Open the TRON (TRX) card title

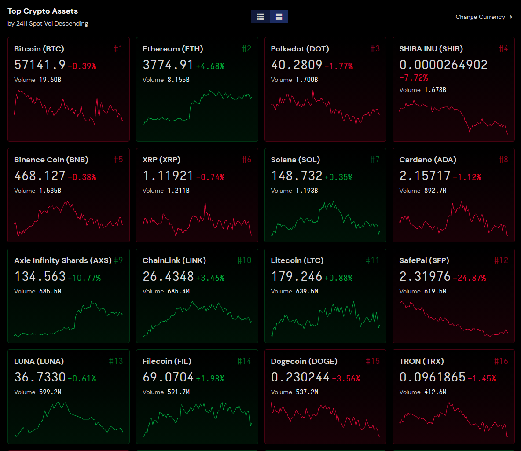click(421, 361)
